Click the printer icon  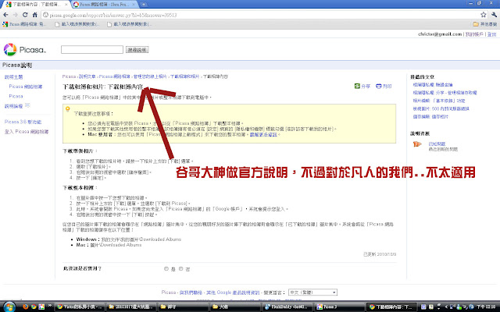[x=378, y=86]
